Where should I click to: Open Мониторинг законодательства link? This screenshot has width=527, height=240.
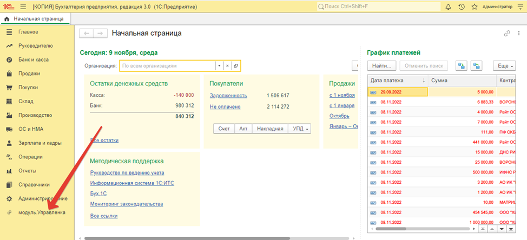click(x=127, y=204)
